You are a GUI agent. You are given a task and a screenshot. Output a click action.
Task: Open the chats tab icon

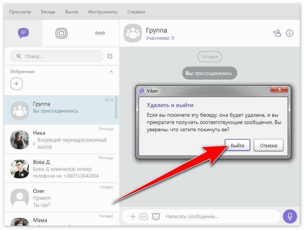click(23, 33)
